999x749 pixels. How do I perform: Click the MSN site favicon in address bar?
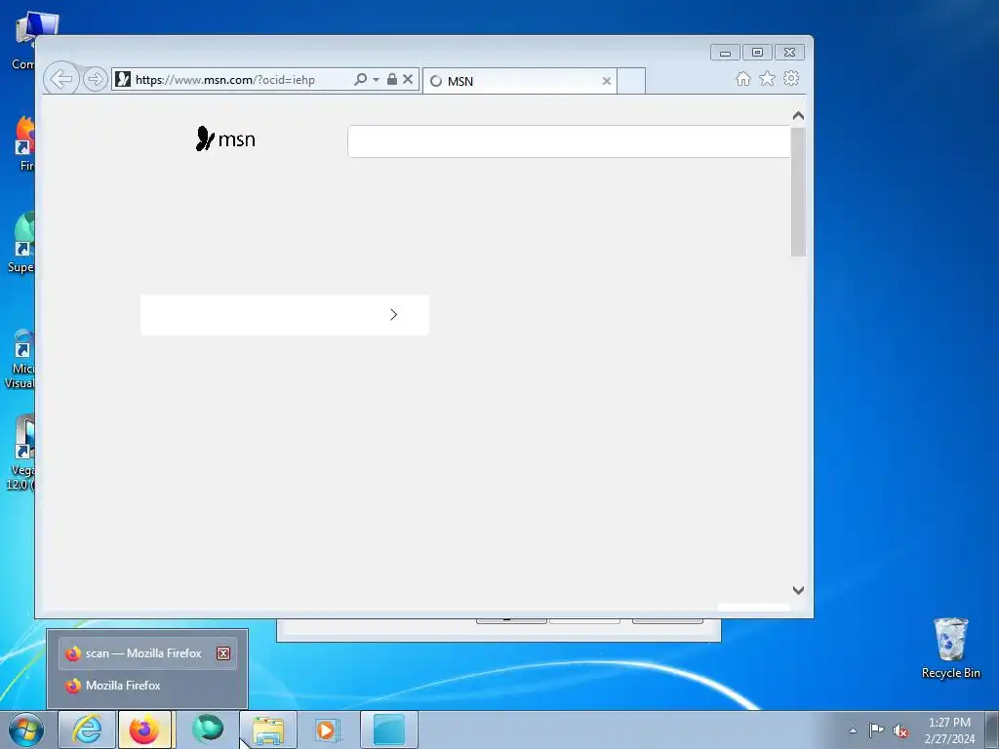click(123, 79)
